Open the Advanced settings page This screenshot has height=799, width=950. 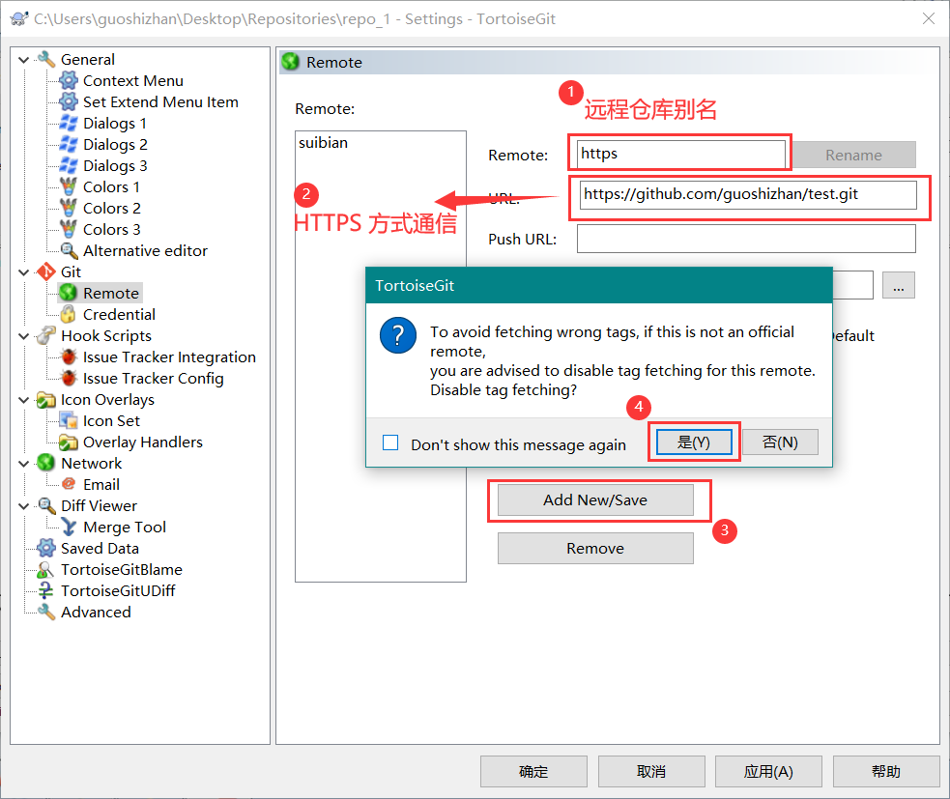click(x=96, y=612)
